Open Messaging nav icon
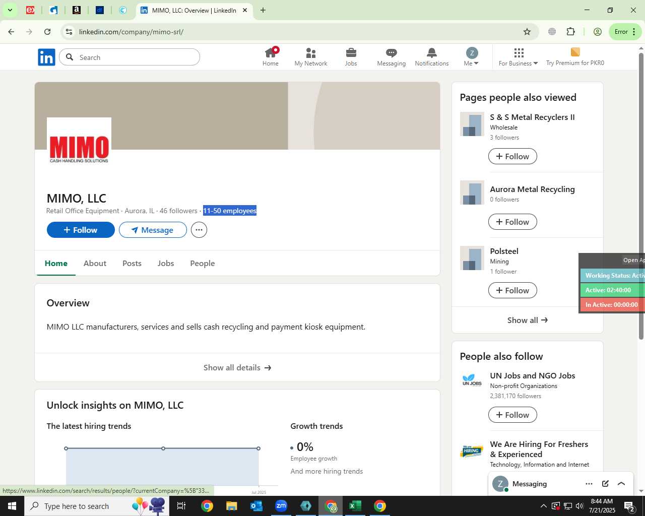645x516 pixels. 392,57
